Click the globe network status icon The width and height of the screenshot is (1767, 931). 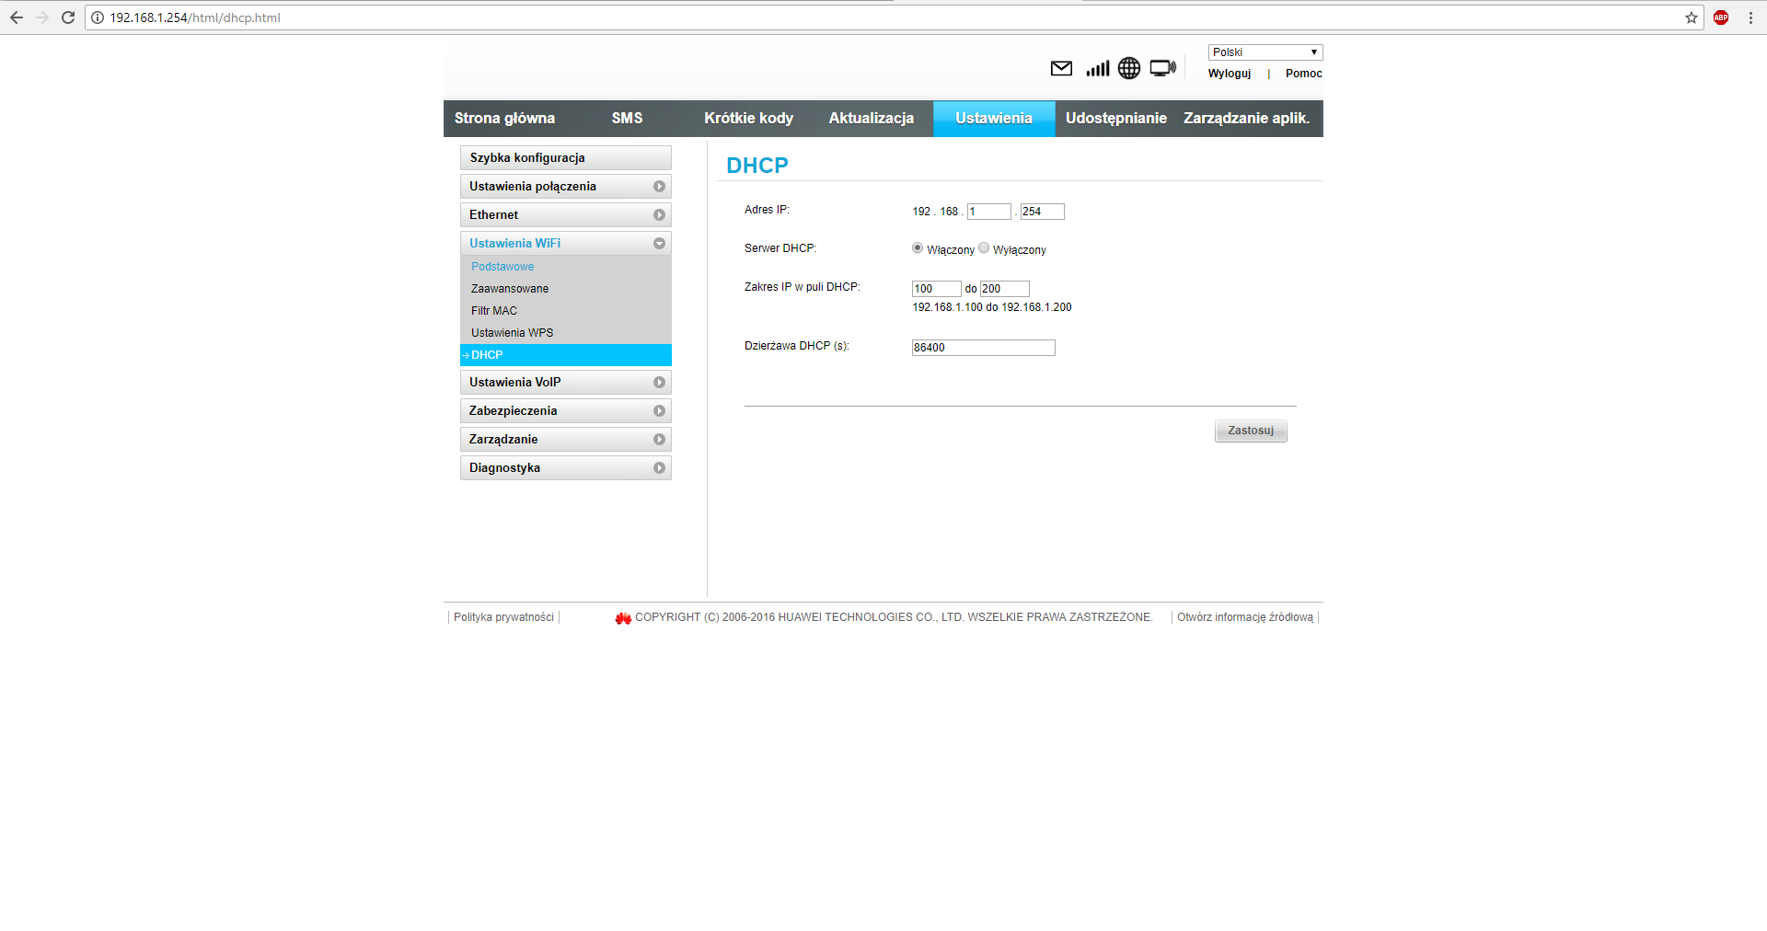pyautogui.click(x=1129, y=68)
